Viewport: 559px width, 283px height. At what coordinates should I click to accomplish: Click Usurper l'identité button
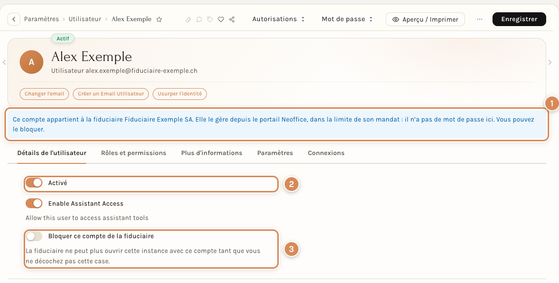[x=180, y=94]
